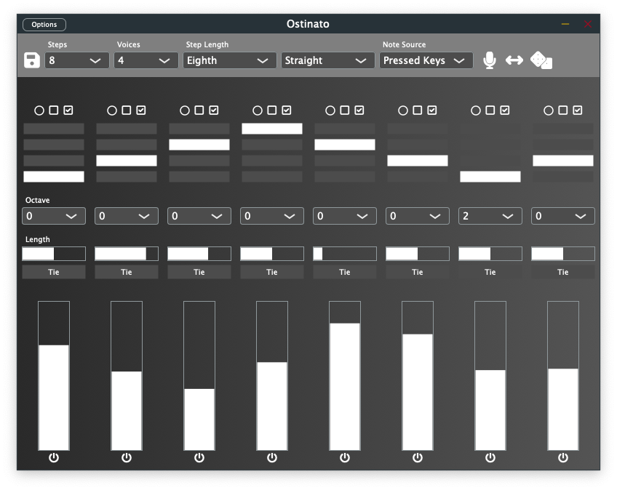Open Octave dropdown for step 1

coord(54,216)
